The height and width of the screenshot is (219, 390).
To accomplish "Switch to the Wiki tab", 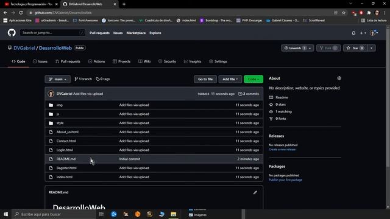I will coord(144,61).
